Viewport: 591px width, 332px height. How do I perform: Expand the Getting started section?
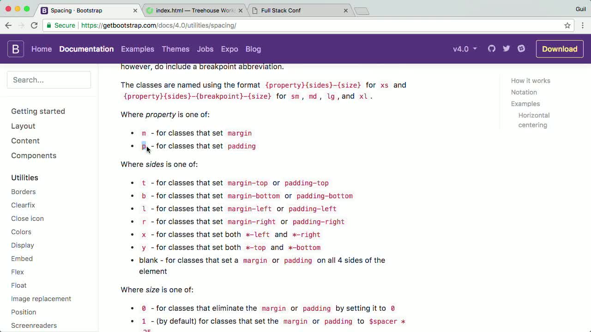pyautogui.click(x=38, y=111)
